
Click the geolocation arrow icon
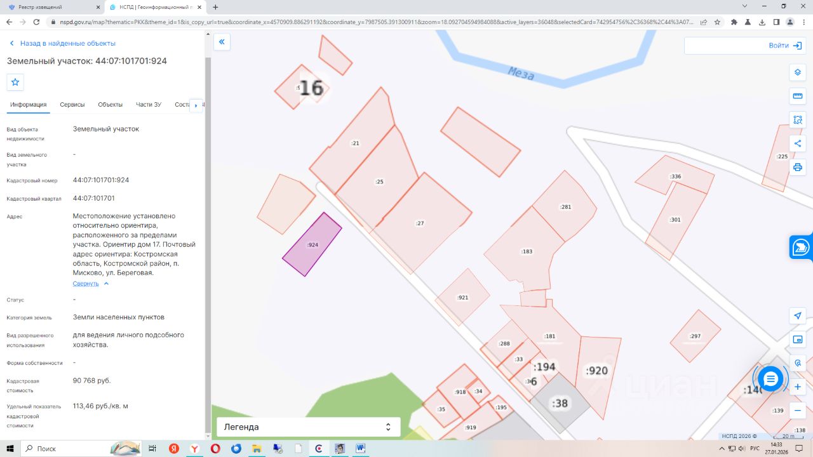[x=798, y=316]
